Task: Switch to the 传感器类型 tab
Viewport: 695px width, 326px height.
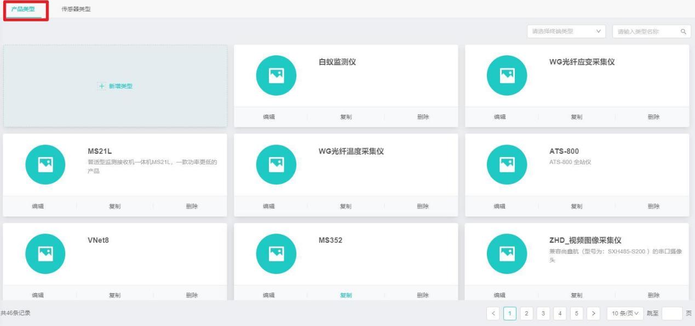Action: coord(77,9)
